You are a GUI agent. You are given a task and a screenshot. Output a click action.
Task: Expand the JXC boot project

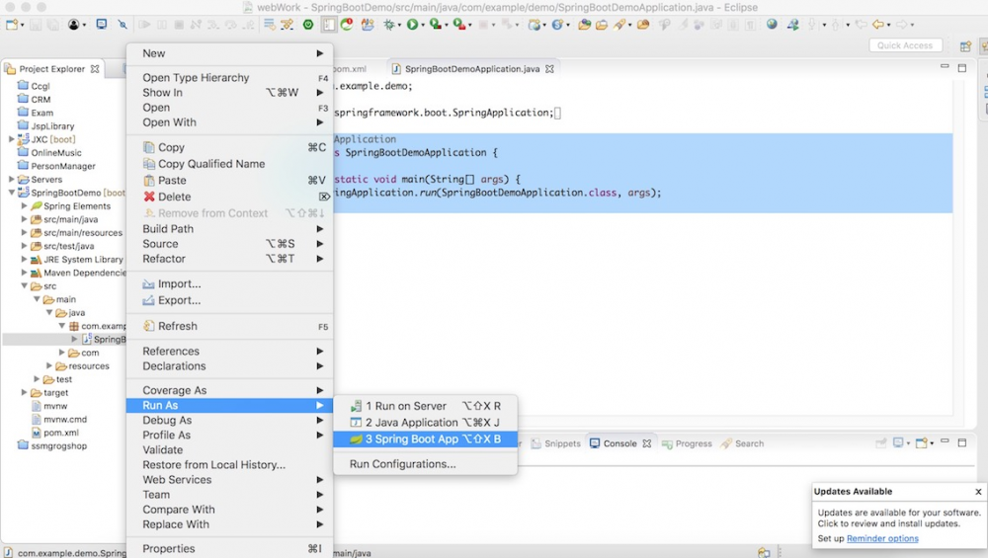pos(11,139)
